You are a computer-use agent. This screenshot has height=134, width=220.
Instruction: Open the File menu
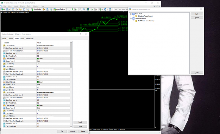click(x=5, y=6)
